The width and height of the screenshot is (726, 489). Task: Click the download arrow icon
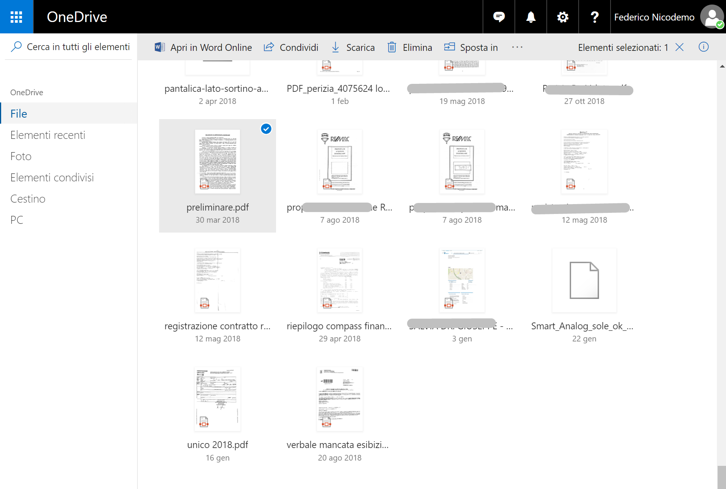point(335,47)
